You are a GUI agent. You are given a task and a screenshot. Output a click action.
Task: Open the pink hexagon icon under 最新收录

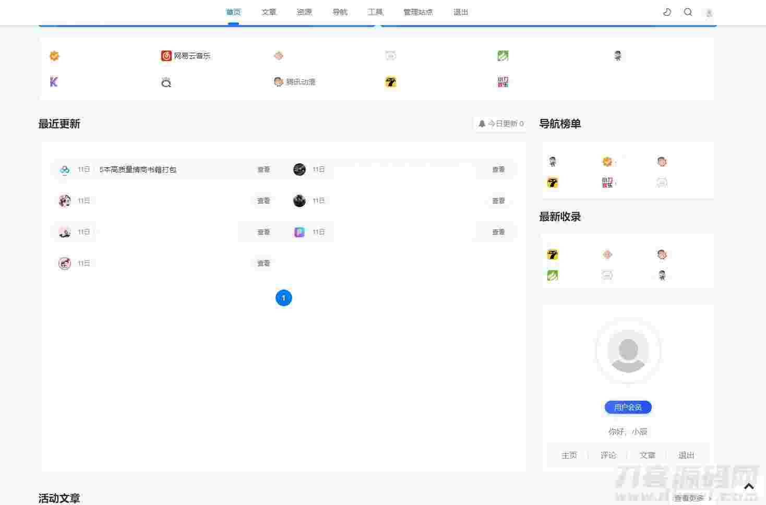coord(607,255)
